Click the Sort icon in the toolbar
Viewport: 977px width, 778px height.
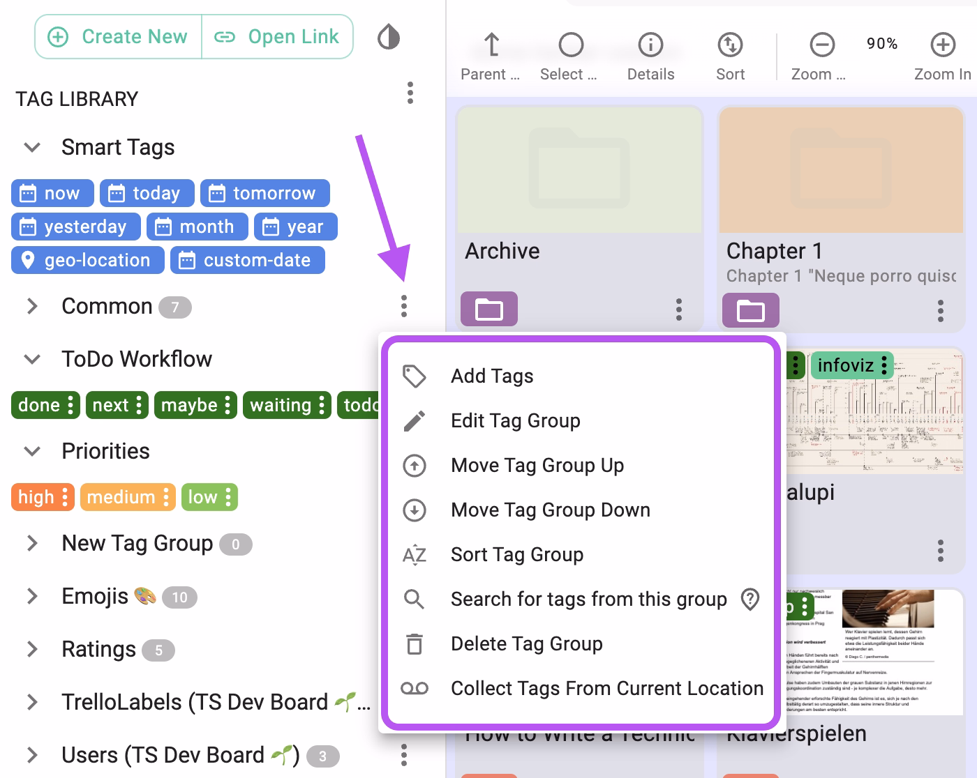tap(730, 46)
